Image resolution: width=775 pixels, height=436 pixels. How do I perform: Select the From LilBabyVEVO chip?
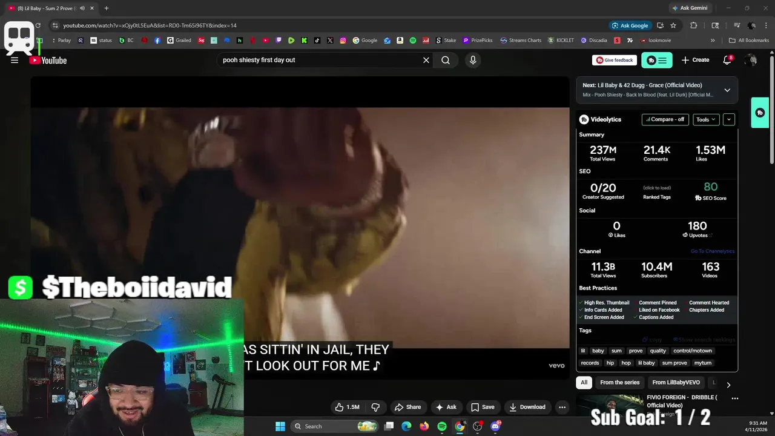point(676,383)
